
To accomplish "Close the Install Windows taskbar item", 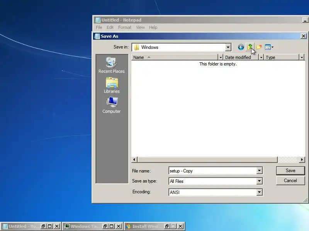I will pos(180,226).
